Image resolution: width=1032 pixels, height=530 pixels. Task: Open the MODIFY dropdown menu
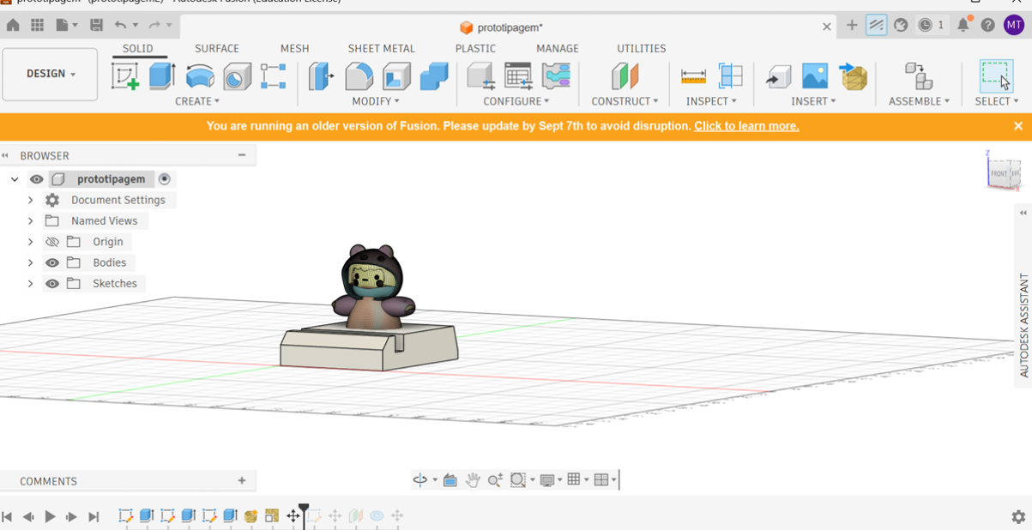click(376, 101)
